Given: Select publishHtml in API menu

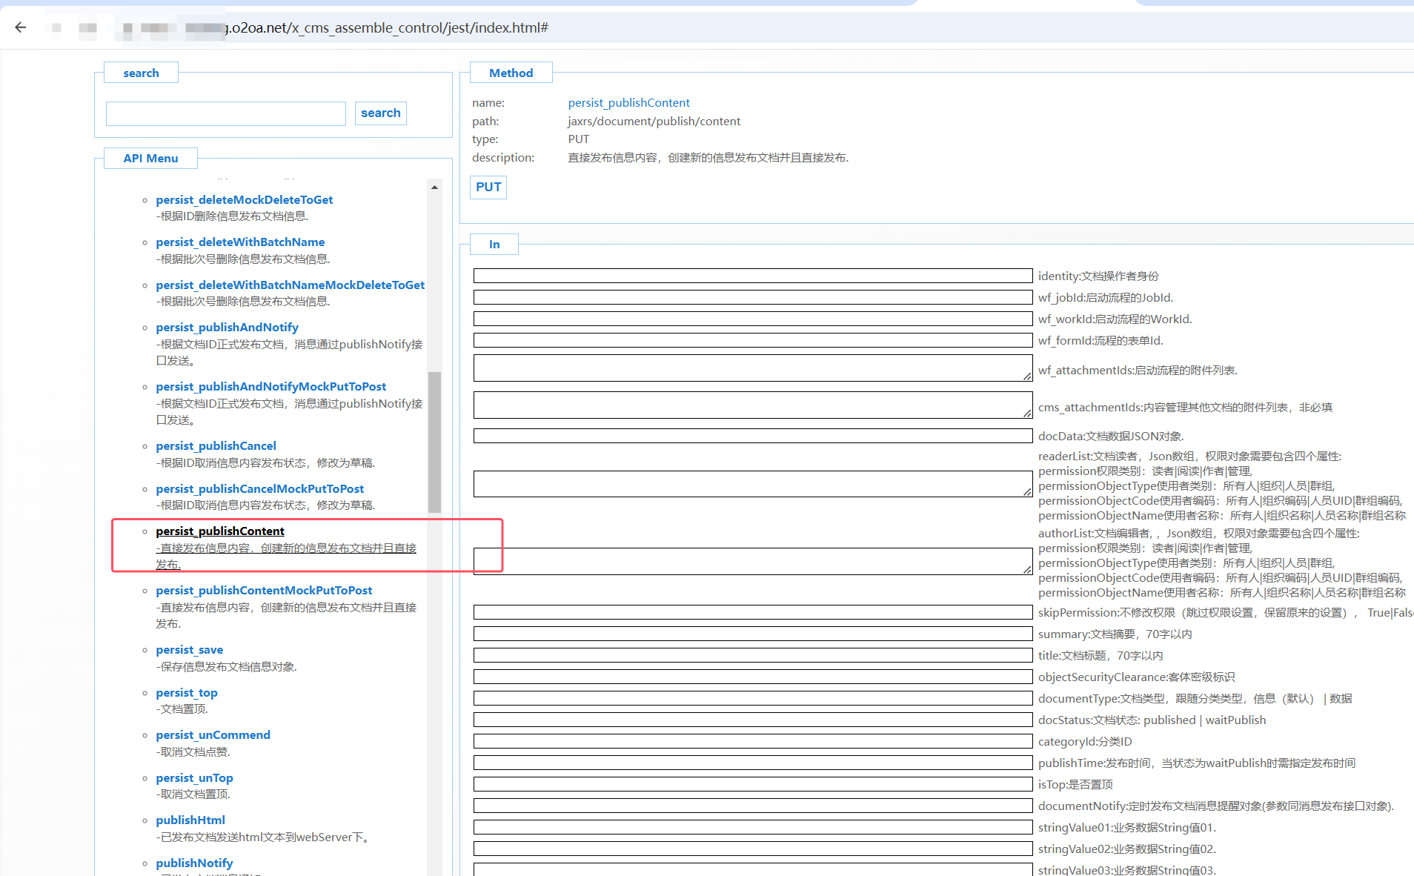Looking at the screenshot, I should [x=190, y=820].
